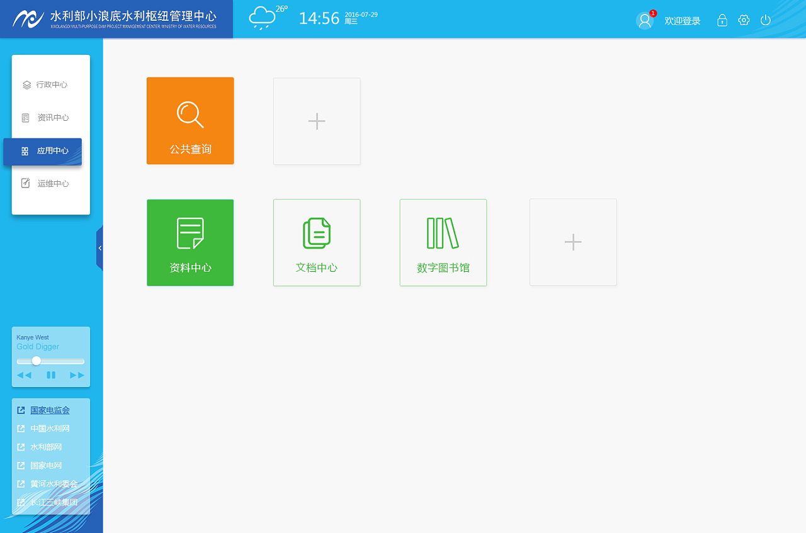Select 应用中心 in the sidebar
Viewport: 806px width, 533px height.
coord(43,152)
